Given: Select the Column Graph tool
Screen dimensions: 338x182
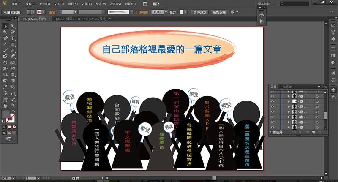Looking at the screenshot, I should coord(13,93).
